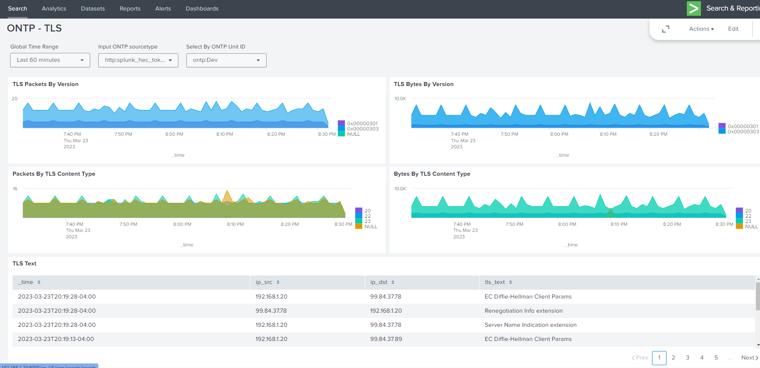Screen dimensions: 760x368
Task: Click 0x00000301 legend swatch in TLS Bytes By Version
Action: point(722,126)
